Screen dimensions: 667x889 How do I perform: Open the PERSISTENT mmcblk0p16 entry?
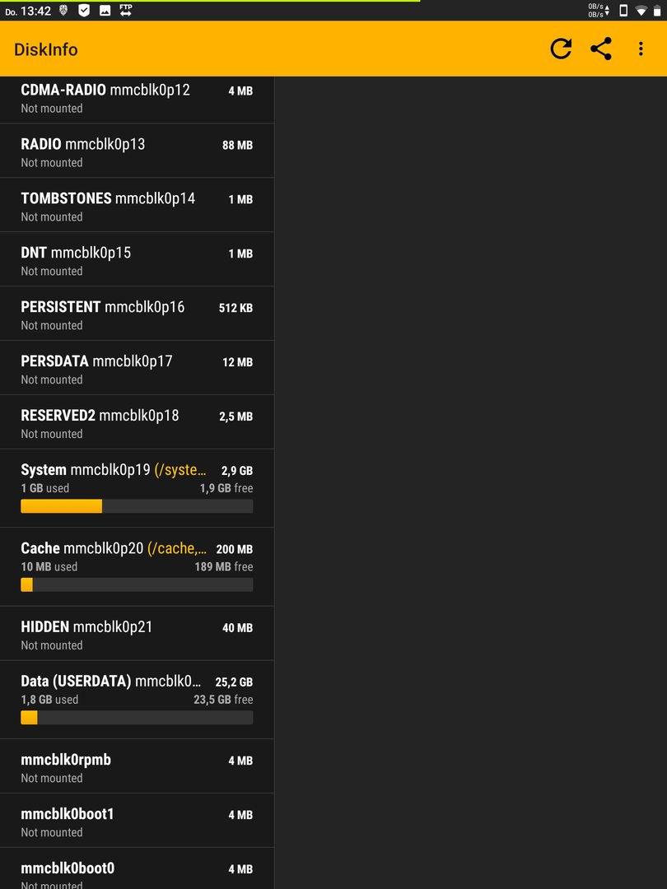137,314
